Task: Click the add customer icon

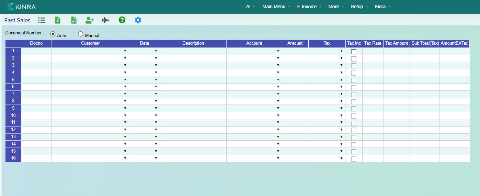Action: pyautogui.click(x=90, y=20)
